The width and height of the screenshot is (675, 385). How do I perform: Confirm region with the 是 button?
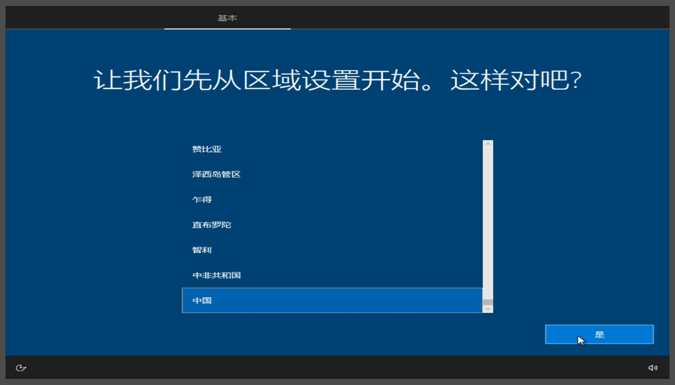[x=599, y=334]
